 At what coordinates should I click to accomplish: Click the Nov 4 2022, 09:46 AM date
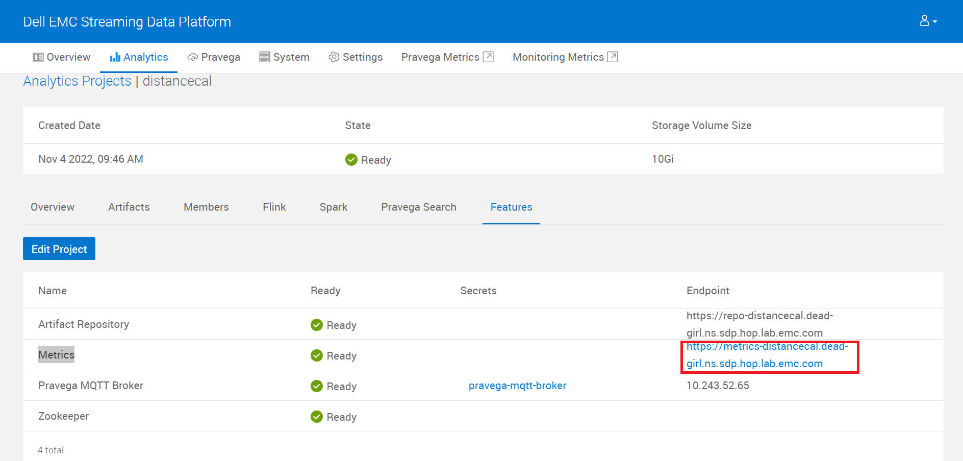click(91, 159)
